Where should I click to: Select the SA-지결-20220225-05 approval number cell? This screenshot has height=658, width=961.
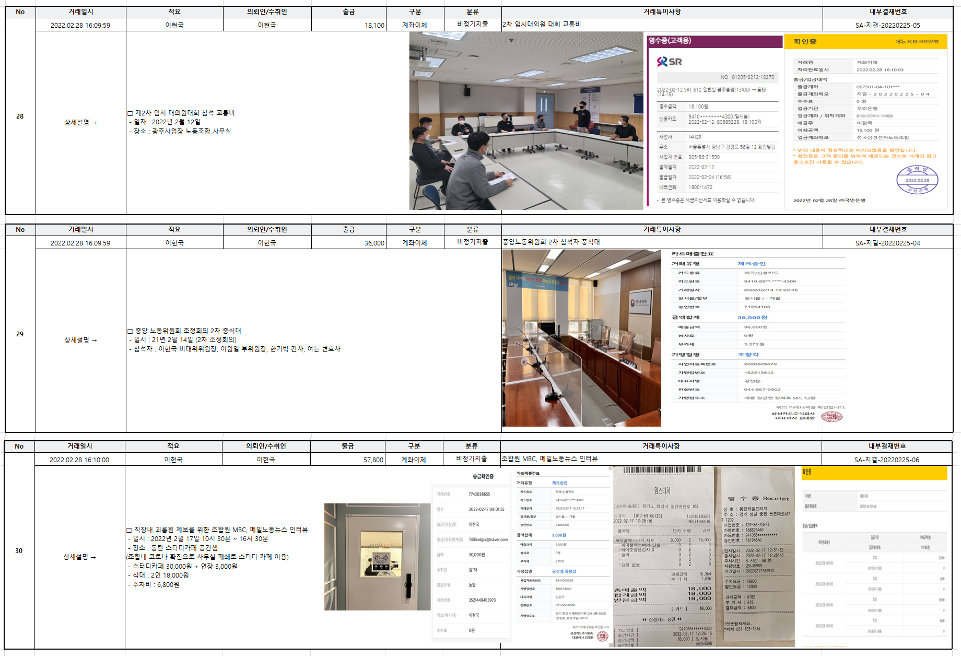887,25
